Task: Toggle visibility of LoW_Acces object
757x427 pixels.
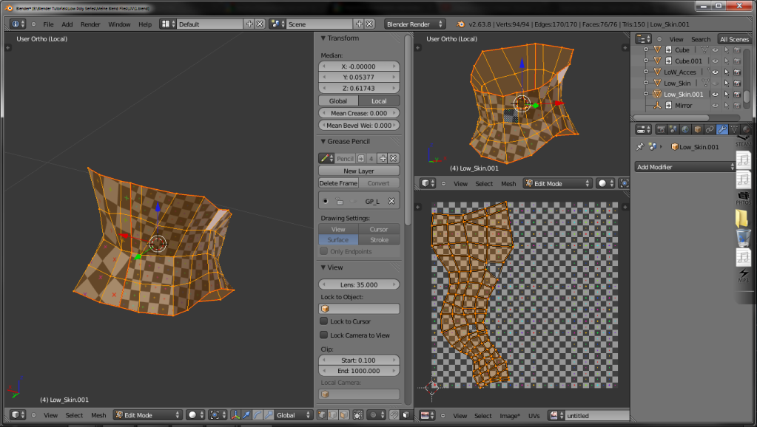Action: 716,72
